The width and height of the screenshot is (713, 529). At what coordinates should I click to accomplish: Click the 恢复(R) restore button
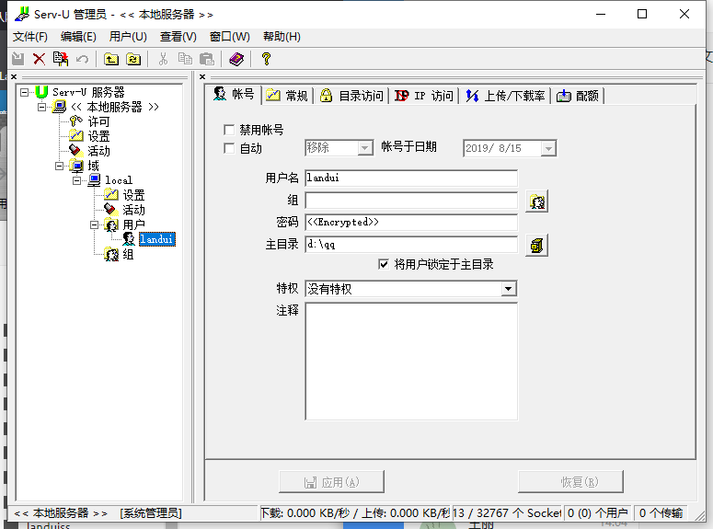[570, 482]
